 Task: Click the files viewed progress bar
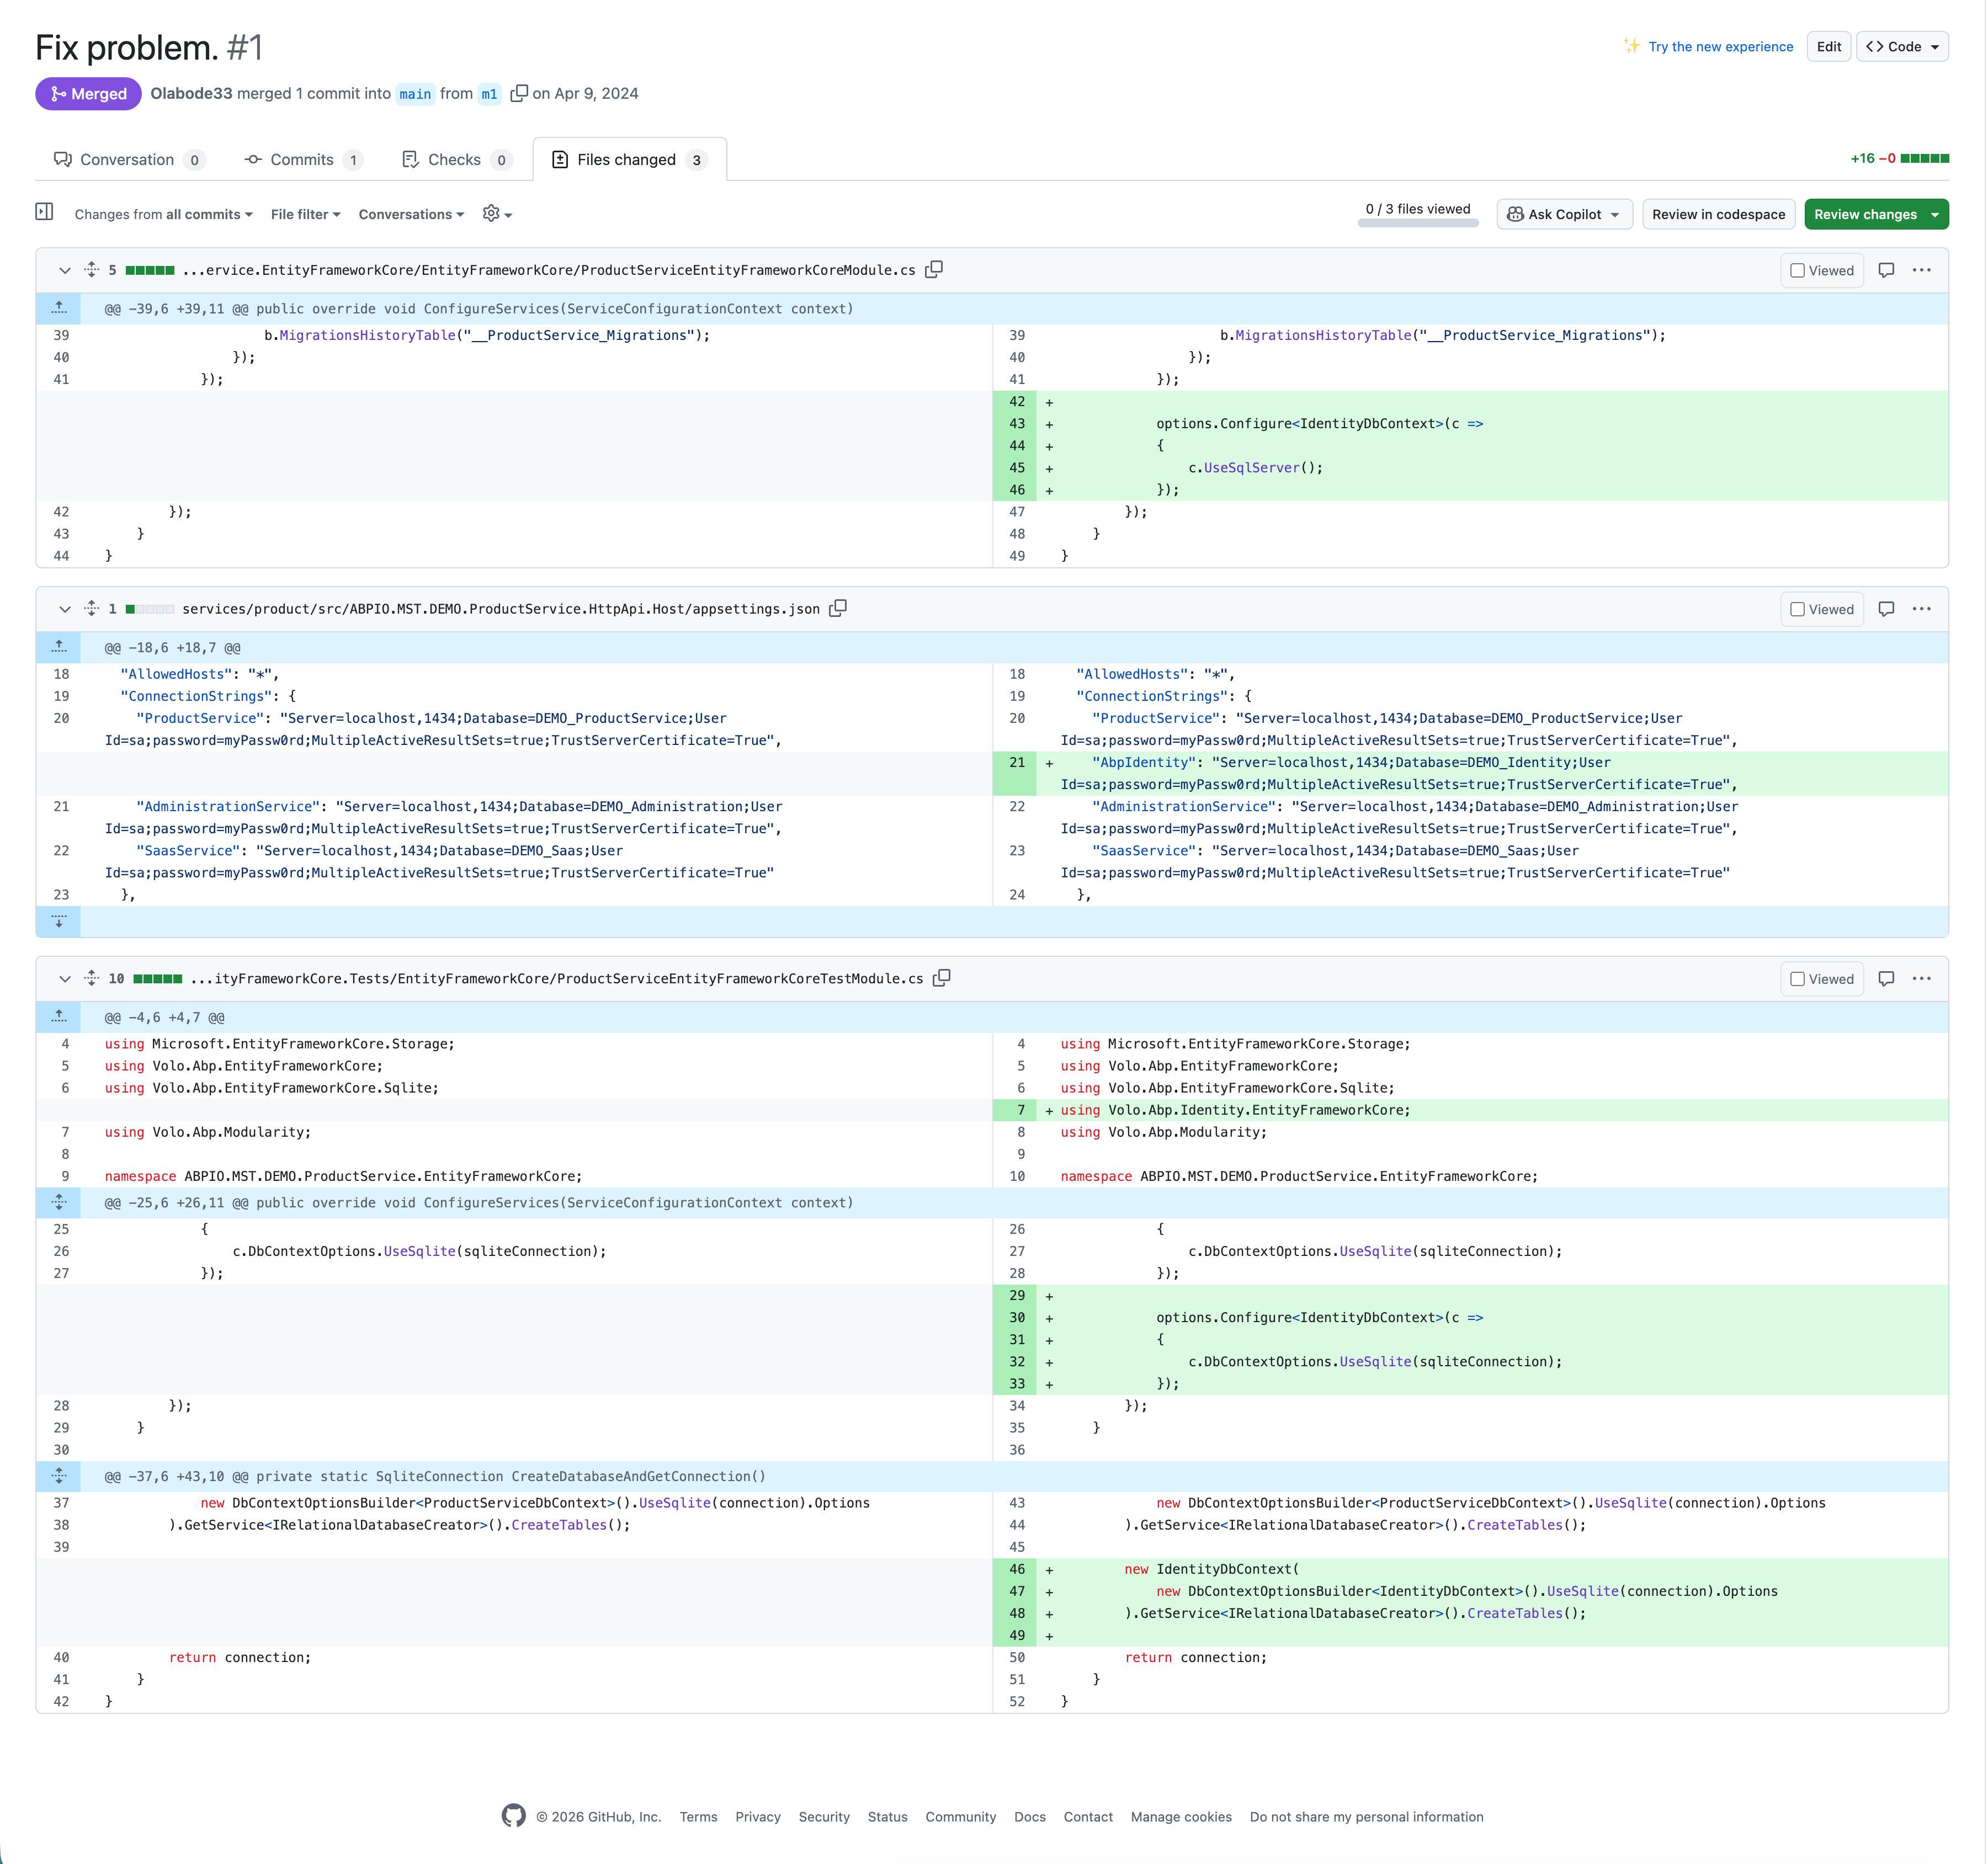tap(1417, 223)
